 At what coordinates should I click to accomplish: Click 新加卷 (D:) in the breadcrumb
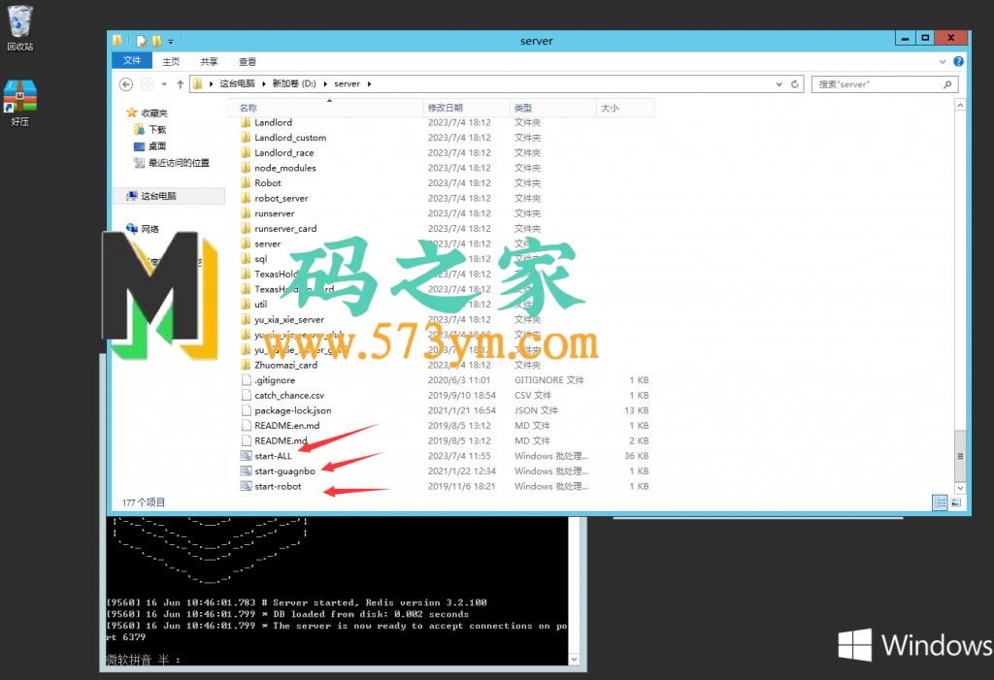[294, 83]
